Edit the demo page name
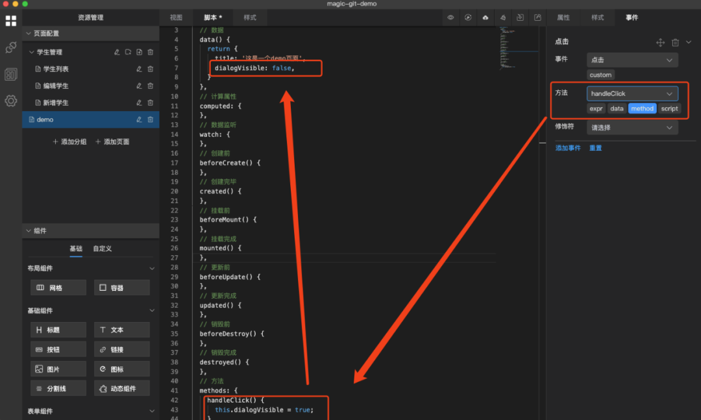Screen dimensions: 701x420 [139, 119]
